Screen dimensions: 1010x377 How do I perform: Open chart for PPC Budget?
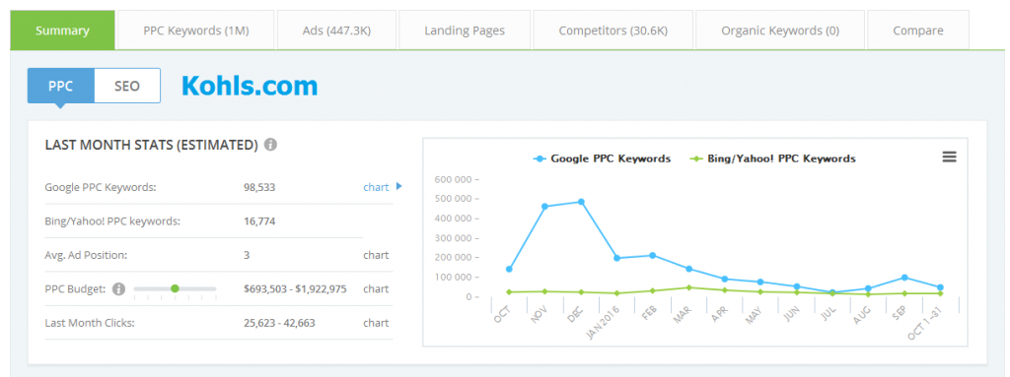point(376,288)
